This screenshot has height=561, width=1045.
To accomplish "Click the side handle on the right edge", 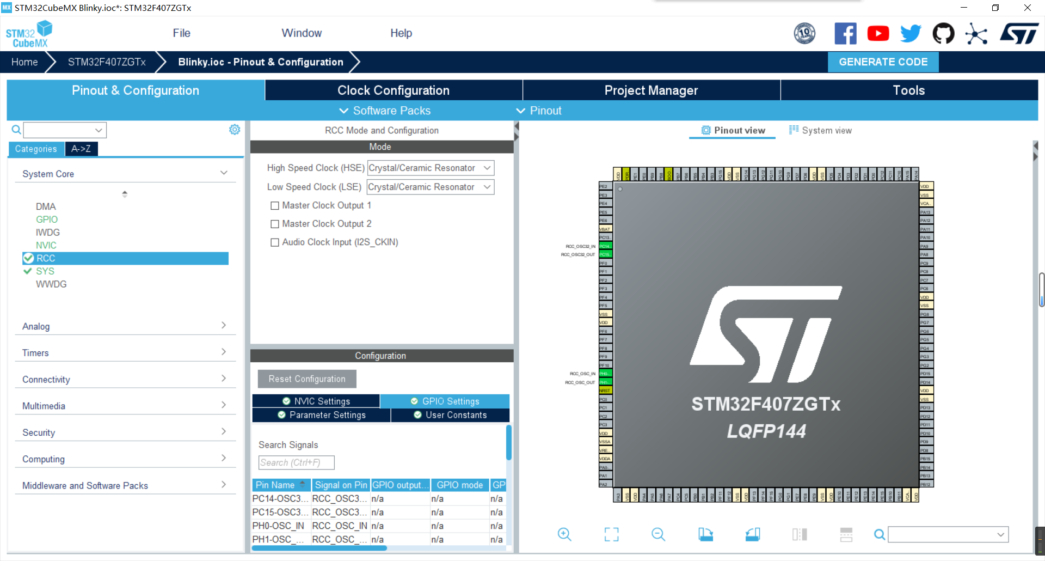I will tap(1041, 291).
